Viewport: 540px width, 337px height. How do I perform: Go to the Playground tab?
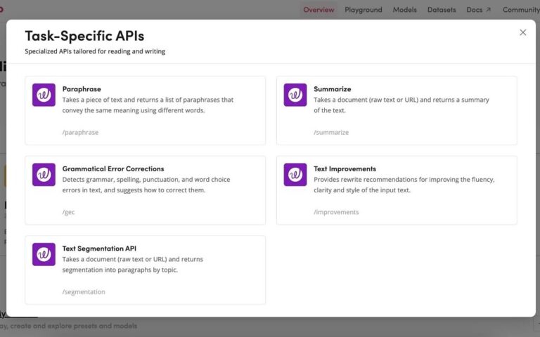click(x=364, y=10)
